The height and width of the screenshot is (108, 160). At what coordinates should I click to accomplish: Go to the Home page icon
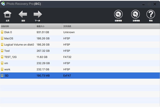[7, 14]
